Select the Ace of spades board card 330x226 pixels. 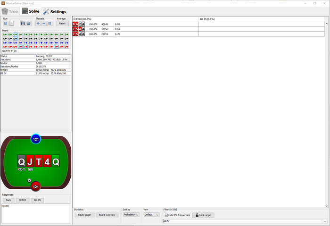click(x=5, y=39)
